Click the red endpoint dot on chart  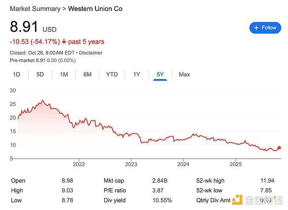(279, 148)
